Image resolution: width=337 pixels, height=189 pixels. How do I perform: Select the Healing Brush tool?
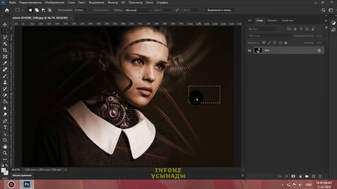pyautogui.click(x=5, y=69)
